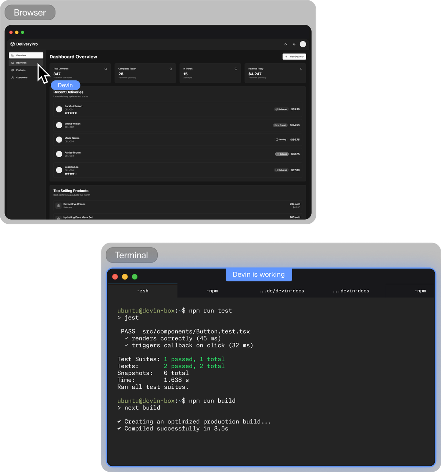Open Deliveries in the sidebar
441x472 pixels.
[x=26, y=63]
